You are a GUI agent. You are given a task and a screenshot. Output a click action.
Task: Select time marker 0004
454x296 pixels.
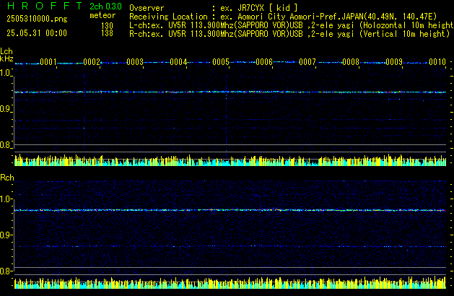click(x=178, y=62)
